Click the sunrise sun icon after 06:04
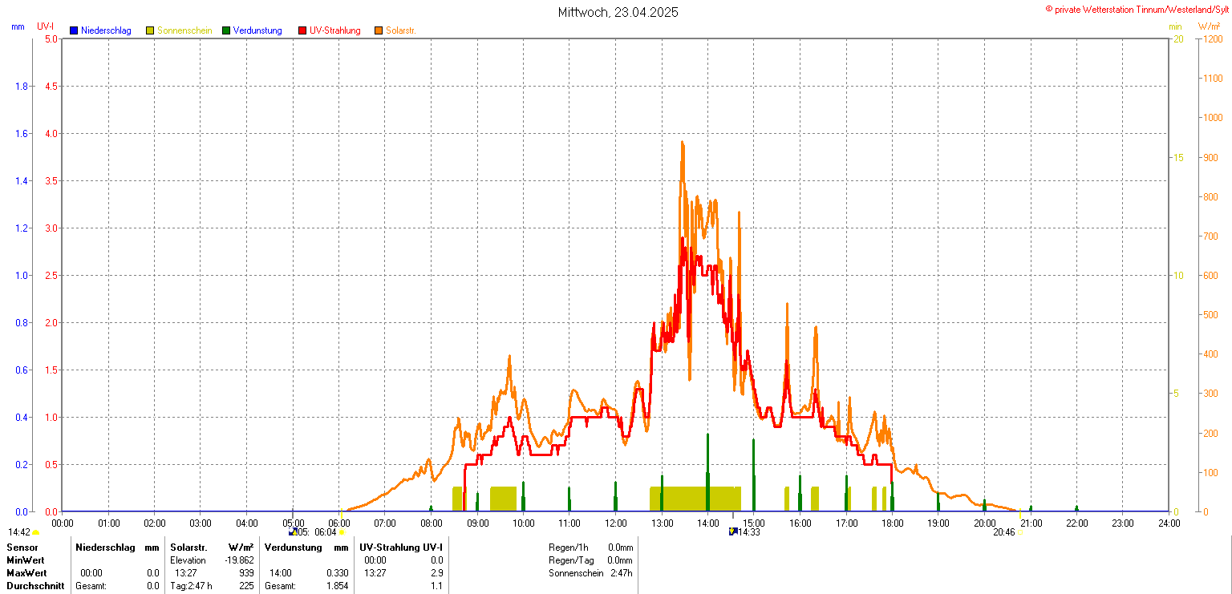The width and height of the screenshot is (1232, 594). click(x=342, y=531)
